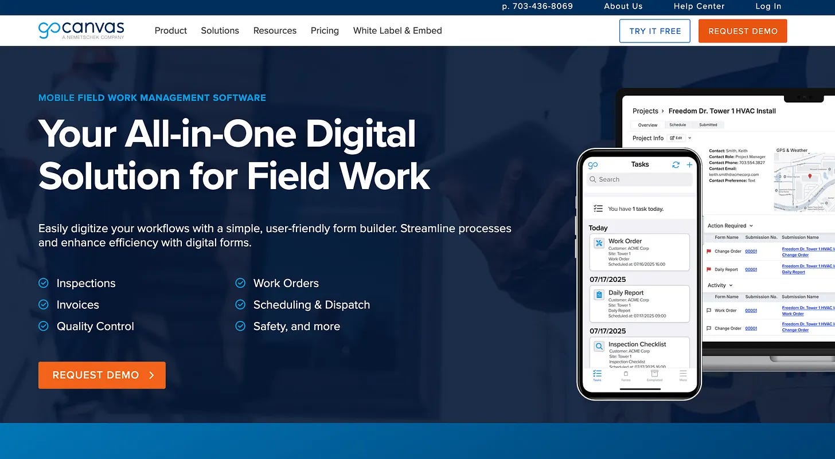Screen dimensions: 835x459
Task: Open the Product menu
Action: [x=171, y=30]
